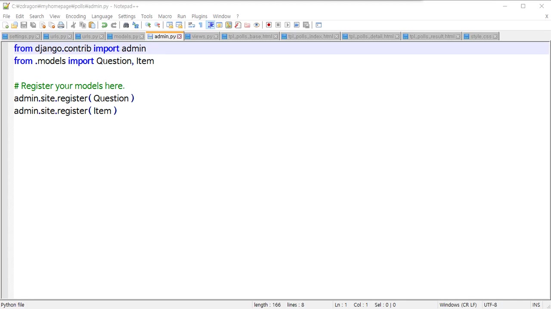This screenshot has width=551, height=309.
Task: Click the Print toolbar icon
Action: (61, 25)
